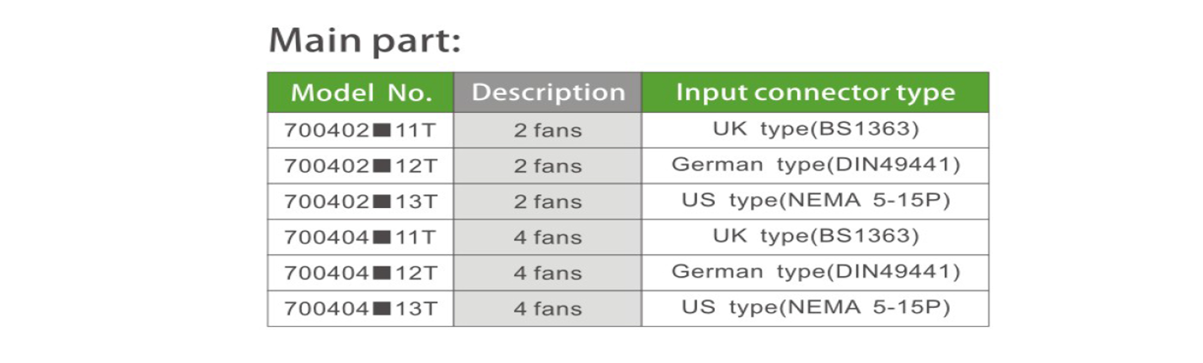Viewport: 1203px width, 363px height.
Task: Select "4 fans" in the 700404■12T row
Action: tap(548, 273)
